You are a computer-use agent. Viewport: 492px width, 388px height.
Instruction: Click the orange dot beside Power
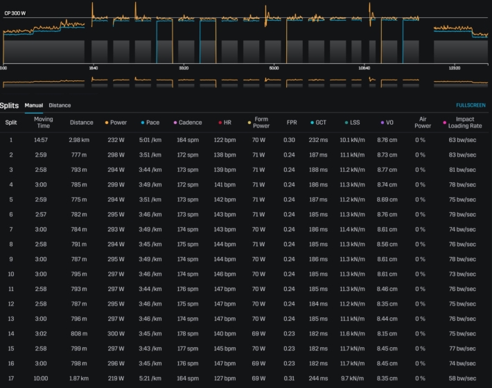pyautogui.click(x=107, y=123)
